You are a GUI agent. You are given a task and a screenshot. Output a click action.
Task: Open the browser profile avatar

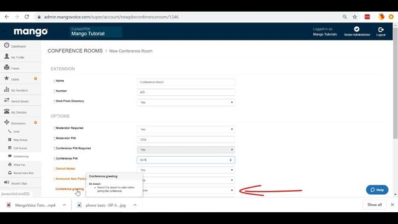click(381, 17)
